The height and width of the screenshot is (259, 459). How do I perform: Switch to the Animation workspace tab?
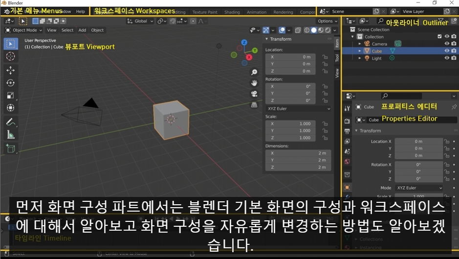257,12
